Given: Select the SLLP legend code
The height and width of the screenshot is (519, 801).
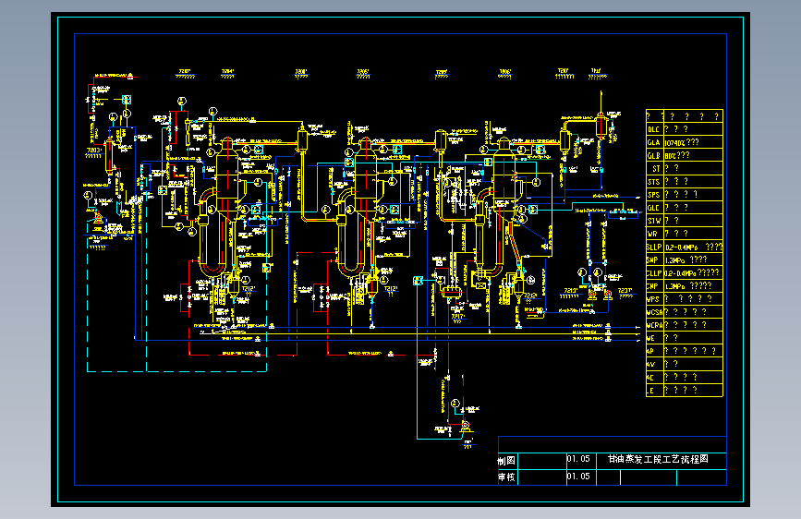Looking at the screenshot, I should pyautogui.click(x=654, y=247).
